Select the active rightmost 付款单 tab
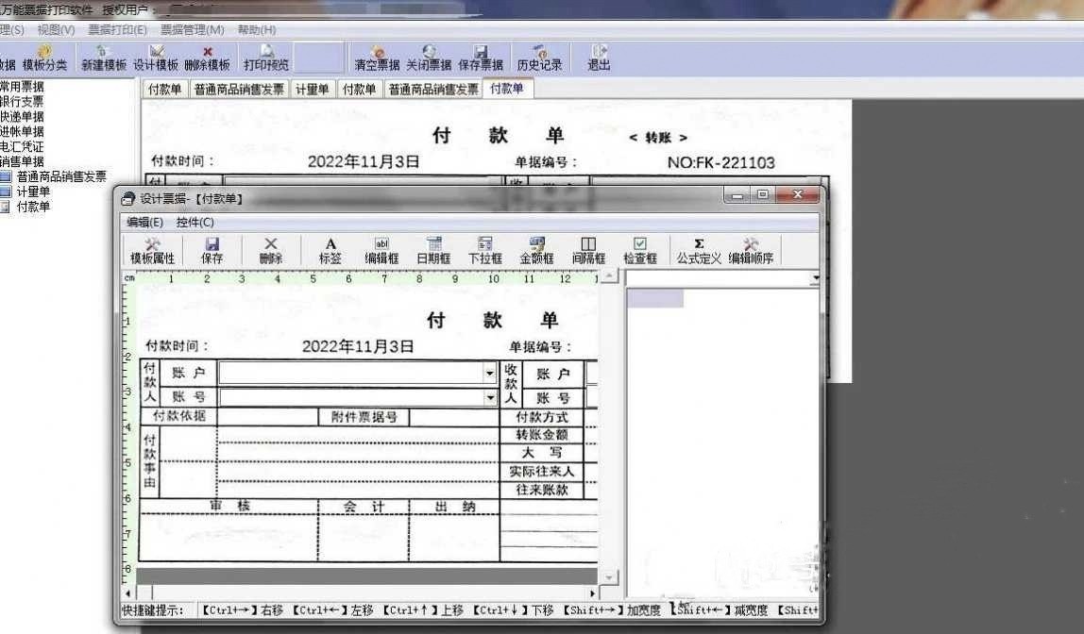This screenshot has height=634, width=1084. tap(507, 89)
